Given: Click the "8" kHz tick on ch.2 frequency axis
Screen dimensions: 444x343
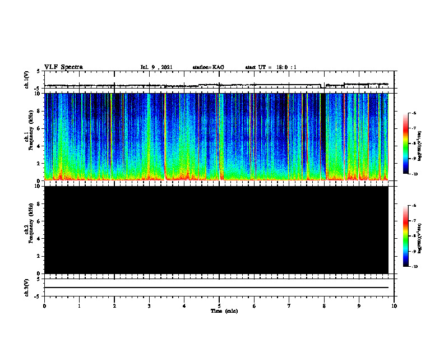Looking at the screenshot, I should pyautogui.click(x=39, y=204).
